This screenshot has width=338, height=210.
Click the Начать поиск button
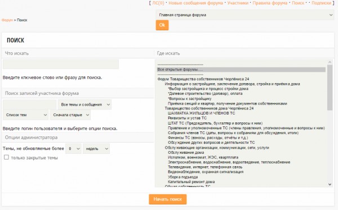(x=168, y=199)
